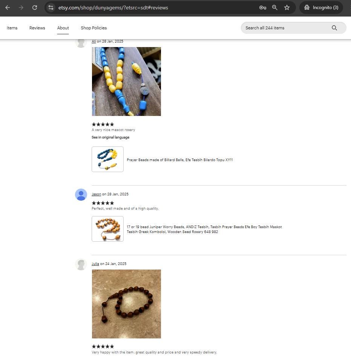This screenshot has height=358, width=351.
Task: Open the Incognito (3) indicator
Action: (321, 8)
